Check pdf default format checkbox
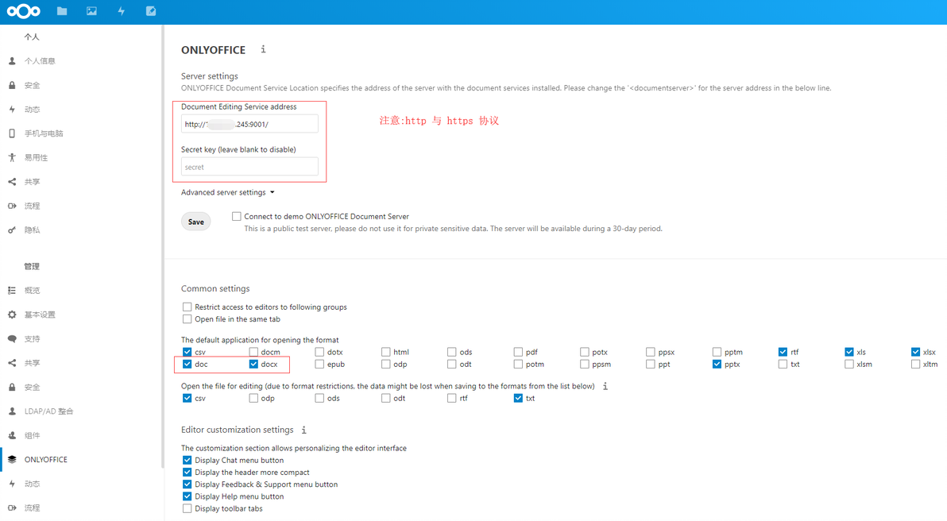Screen dimensions: 947x521 click(518, 352)
